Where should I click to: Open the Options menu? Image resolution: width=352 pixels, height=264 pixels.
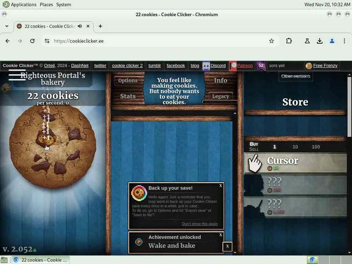pyautogui.click(x=128, y=80)
